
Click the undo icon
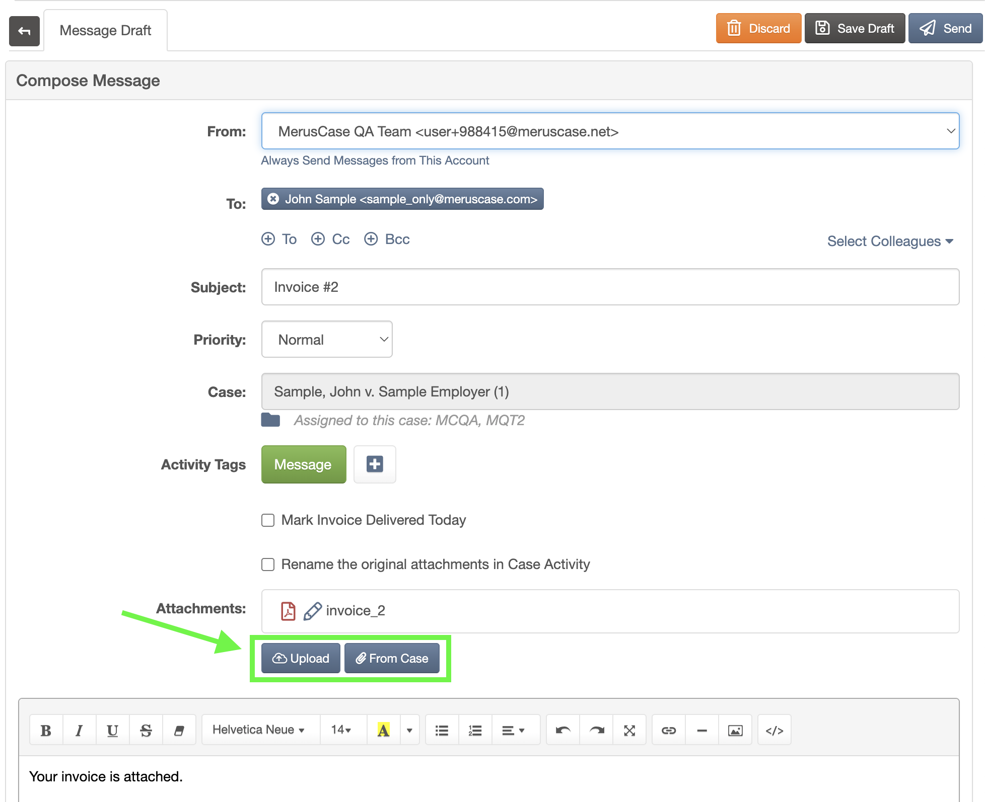point(562,730)
